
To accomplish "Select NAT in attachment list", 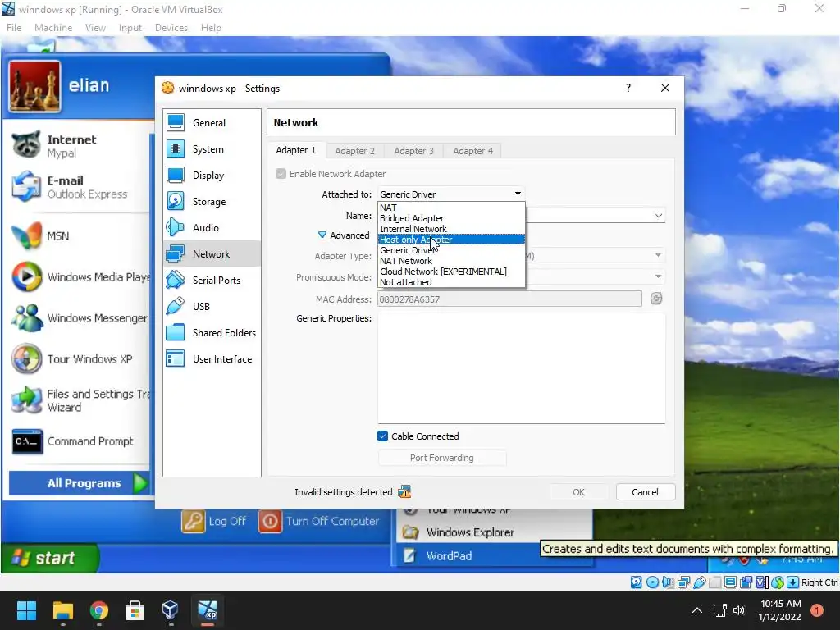I will point(451,208).
